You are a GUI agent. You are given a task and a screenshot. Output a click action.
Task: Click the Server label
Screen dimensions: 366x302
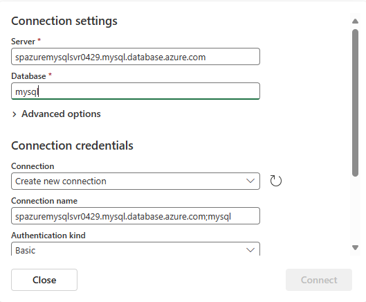(23, 42)
